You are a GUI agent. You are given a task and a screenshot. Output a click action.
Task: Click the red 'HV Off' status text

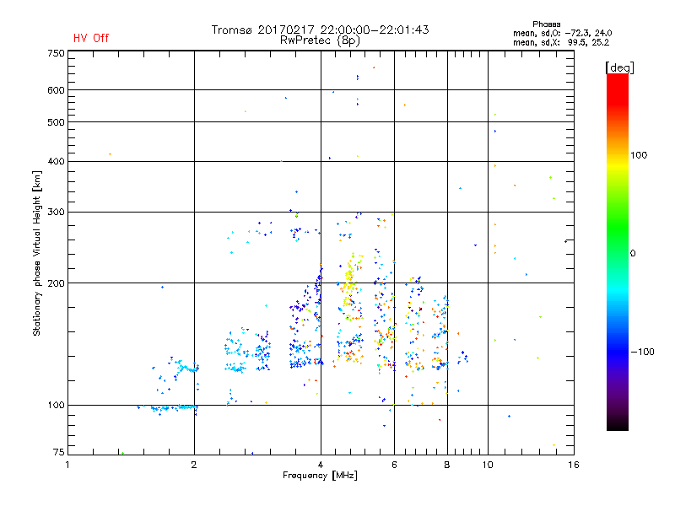coord(91,38)
